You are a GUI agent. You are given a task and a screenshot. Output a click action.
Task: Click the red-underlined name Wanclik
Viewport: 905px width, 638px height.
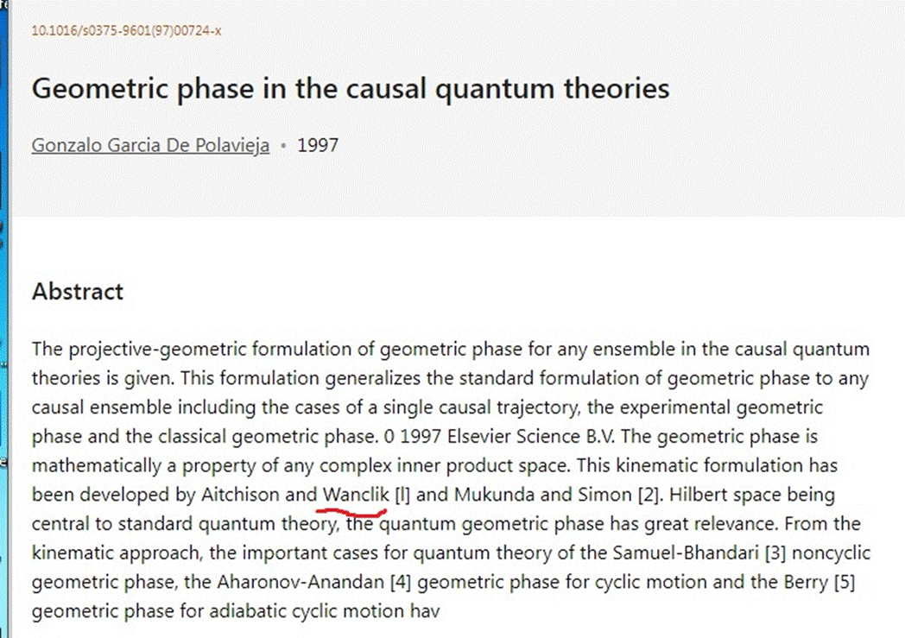click(356, 495)
